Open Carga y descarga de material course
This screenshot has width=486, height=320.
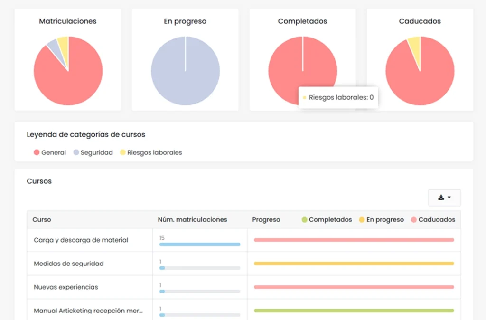pyautogui.click(x=81, y=240)
